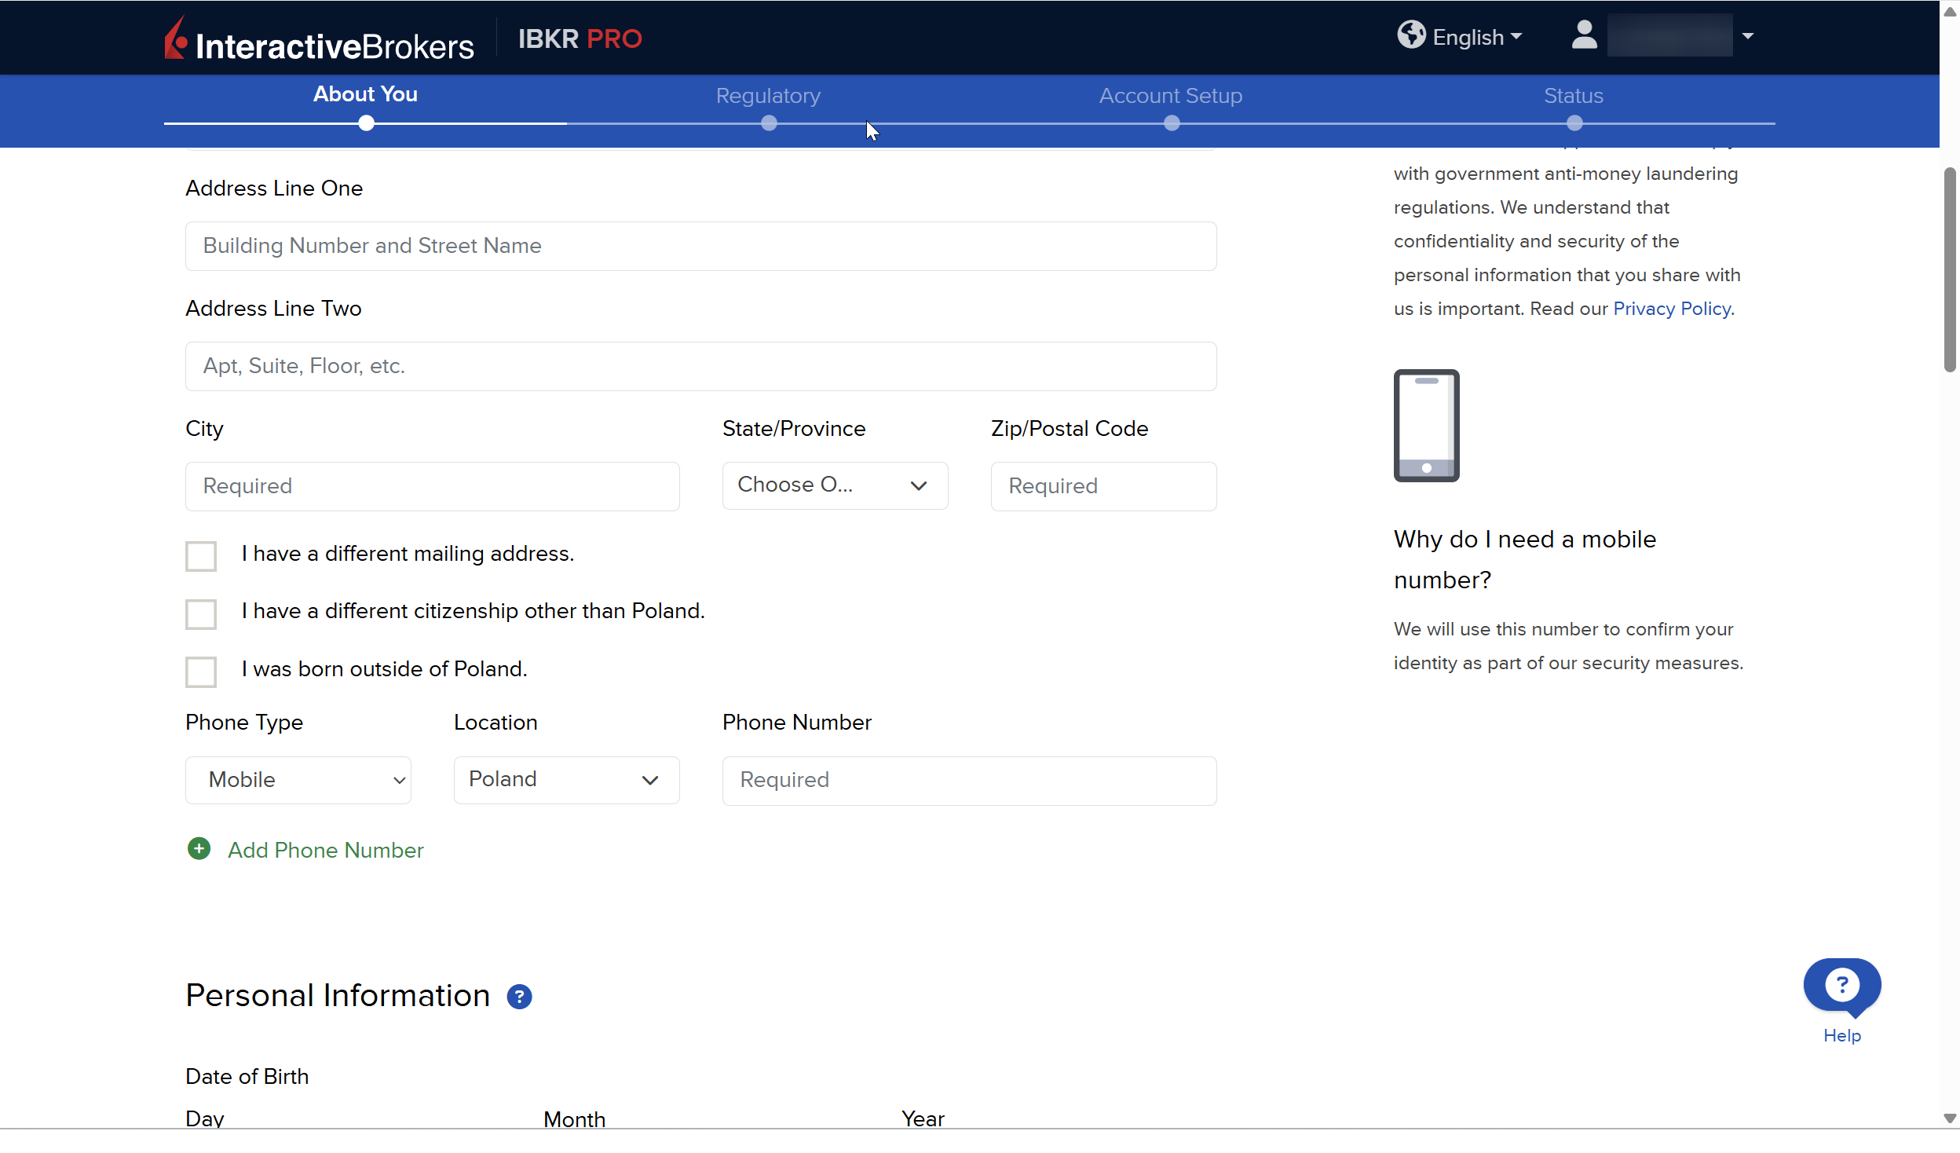The width and height of the screenshot is (1960, 1153).
Task: Focus the Address Line One field
Action: [700, 246]
